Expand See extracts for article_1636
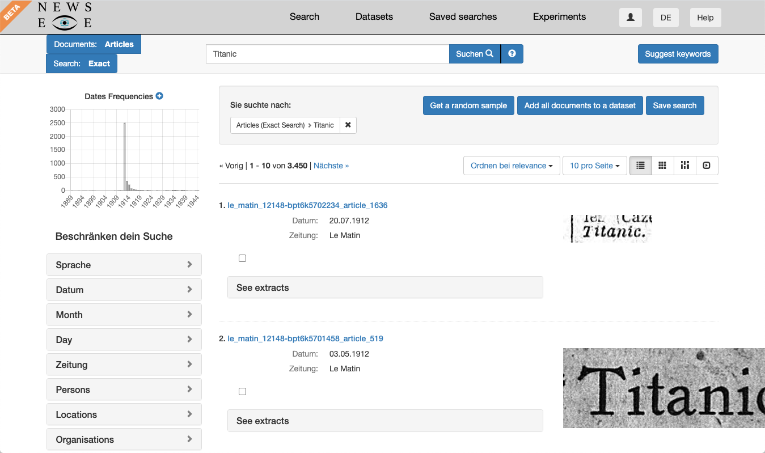 coord(385,287)
